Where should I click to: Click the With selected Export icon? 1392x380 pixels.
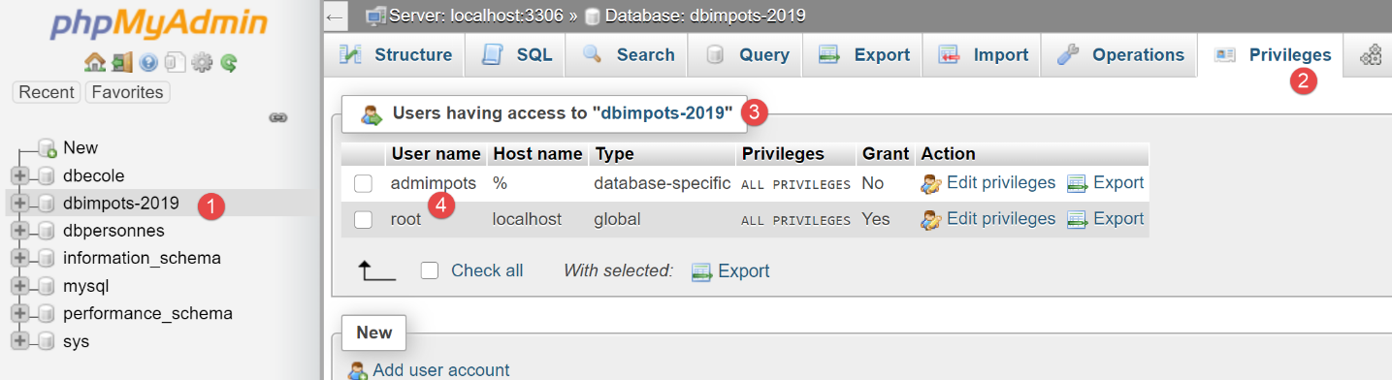click(702, 271)
